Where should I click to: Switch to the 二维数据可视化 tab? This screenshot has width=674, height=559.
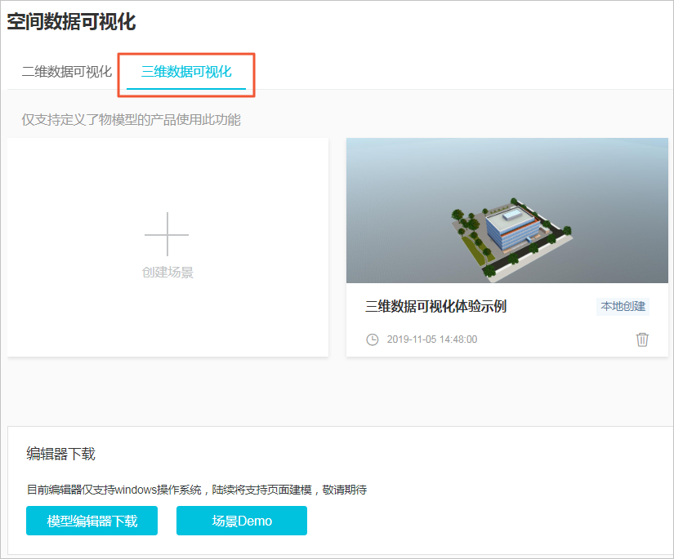(66, 72)
